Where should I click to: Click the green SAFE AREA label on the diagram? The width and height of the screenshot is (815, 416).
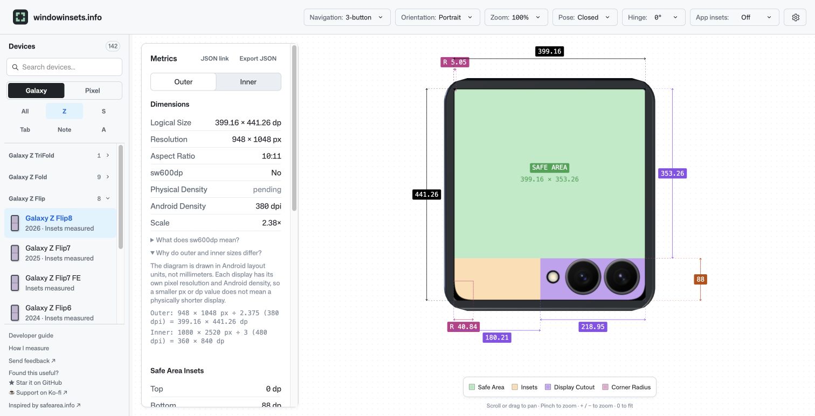(549, 168)
